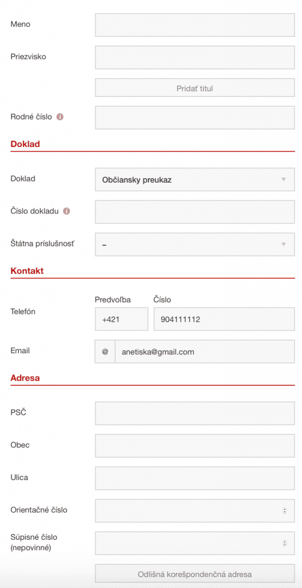The image size is (302, 588).
Task: Click the Číslo dokladu input field
Action: coord(195,212)
